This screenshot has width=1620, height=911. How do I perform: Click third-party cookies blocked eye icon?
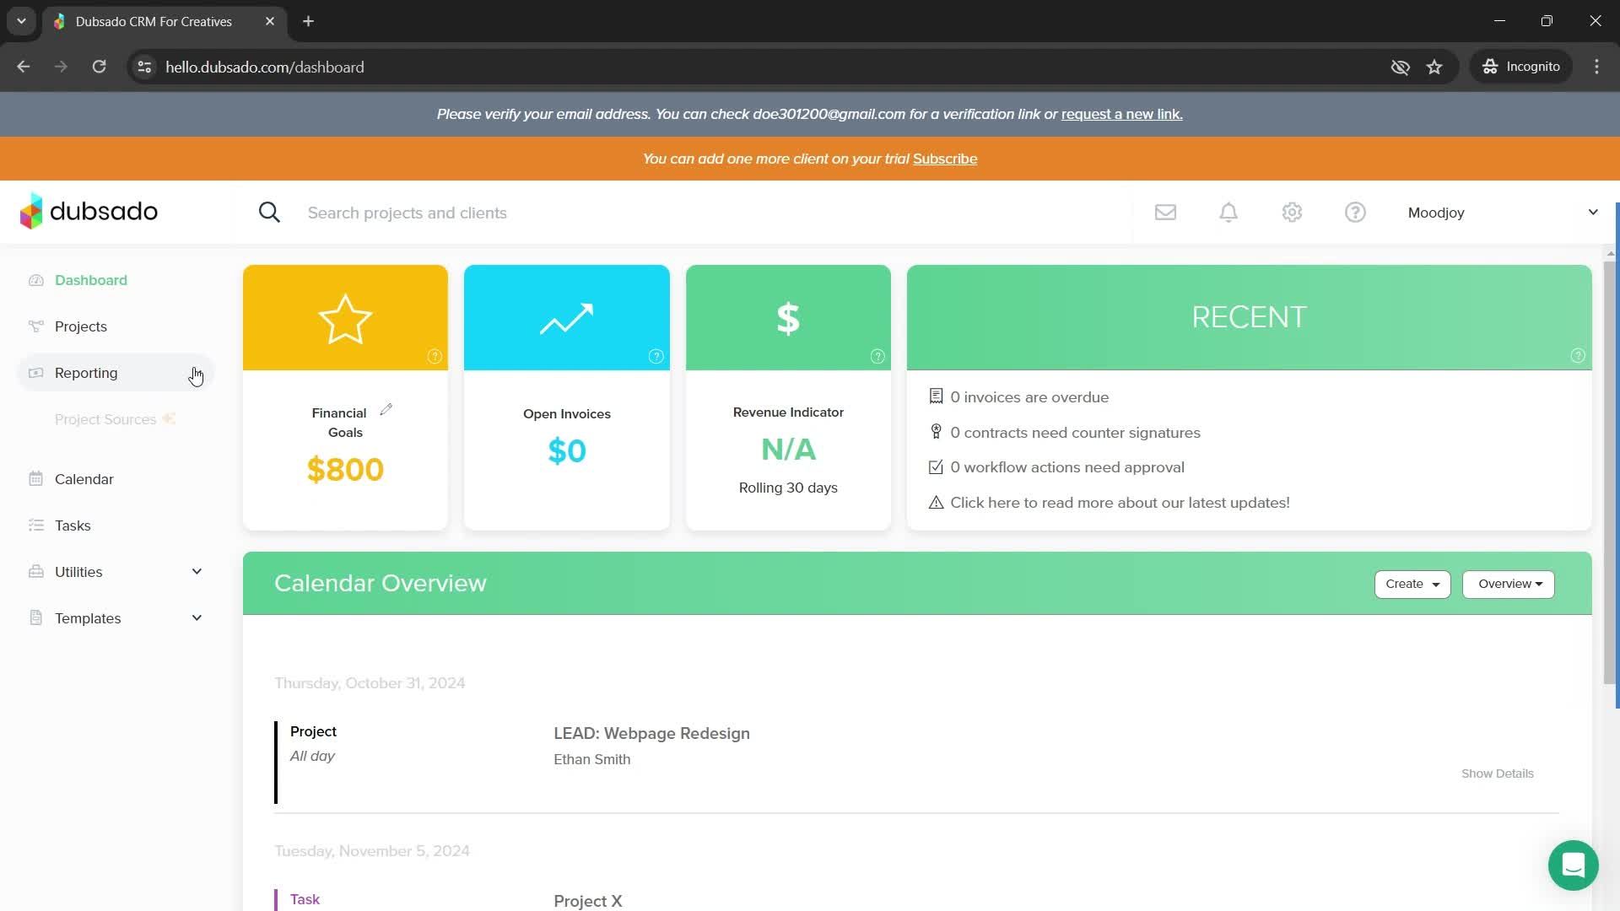click(1400, 67)
